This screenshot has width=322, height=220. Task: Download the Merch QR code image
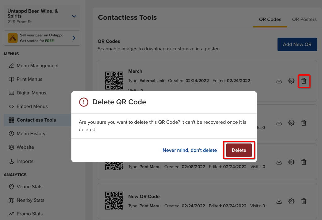pyautogui.click(x=279, y=81)
